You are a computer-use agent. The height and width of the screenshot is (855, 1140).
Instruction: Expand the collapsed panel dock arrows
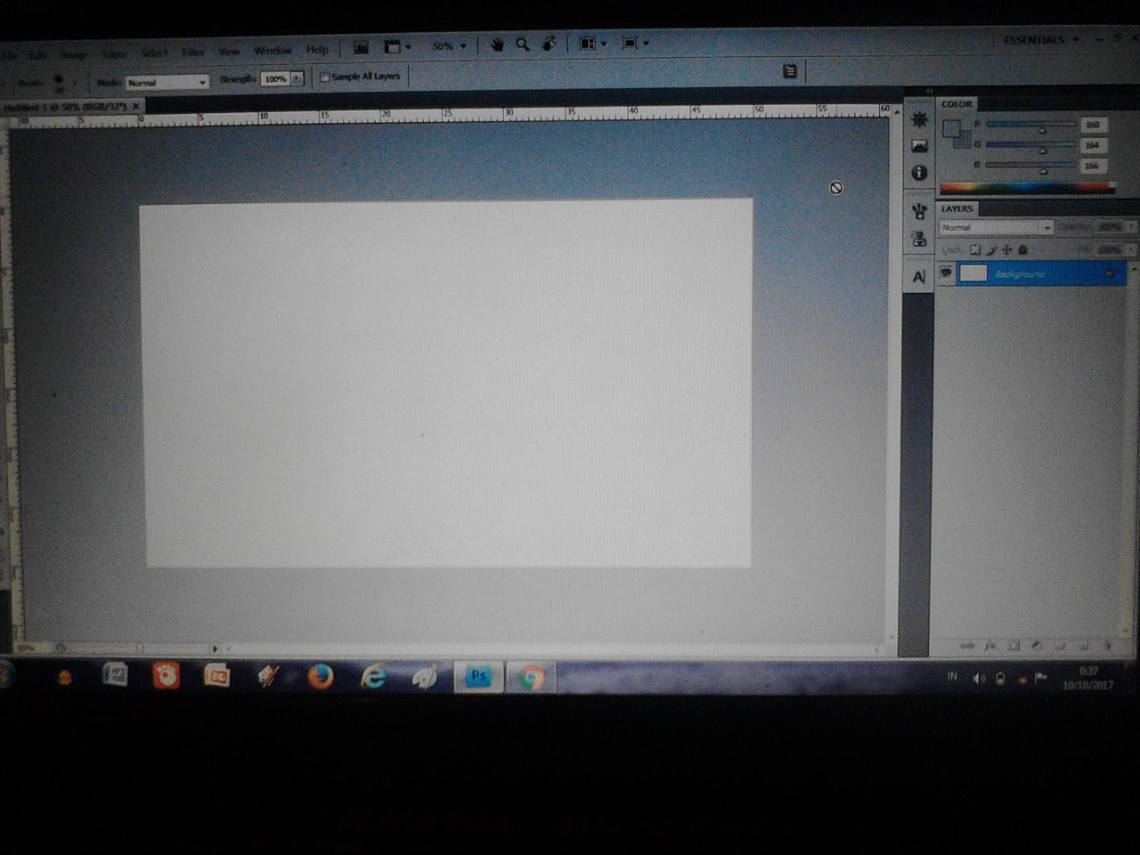[x=929, y=91]
